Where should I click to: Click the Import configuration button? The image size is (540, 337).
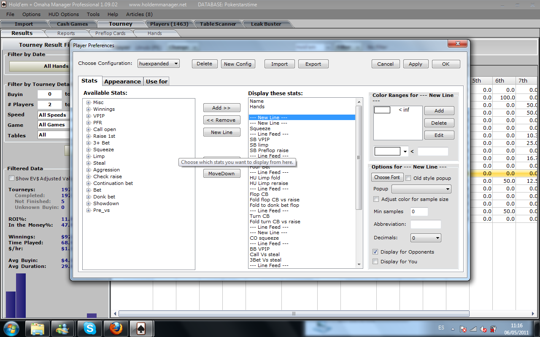tap(279, 64)
